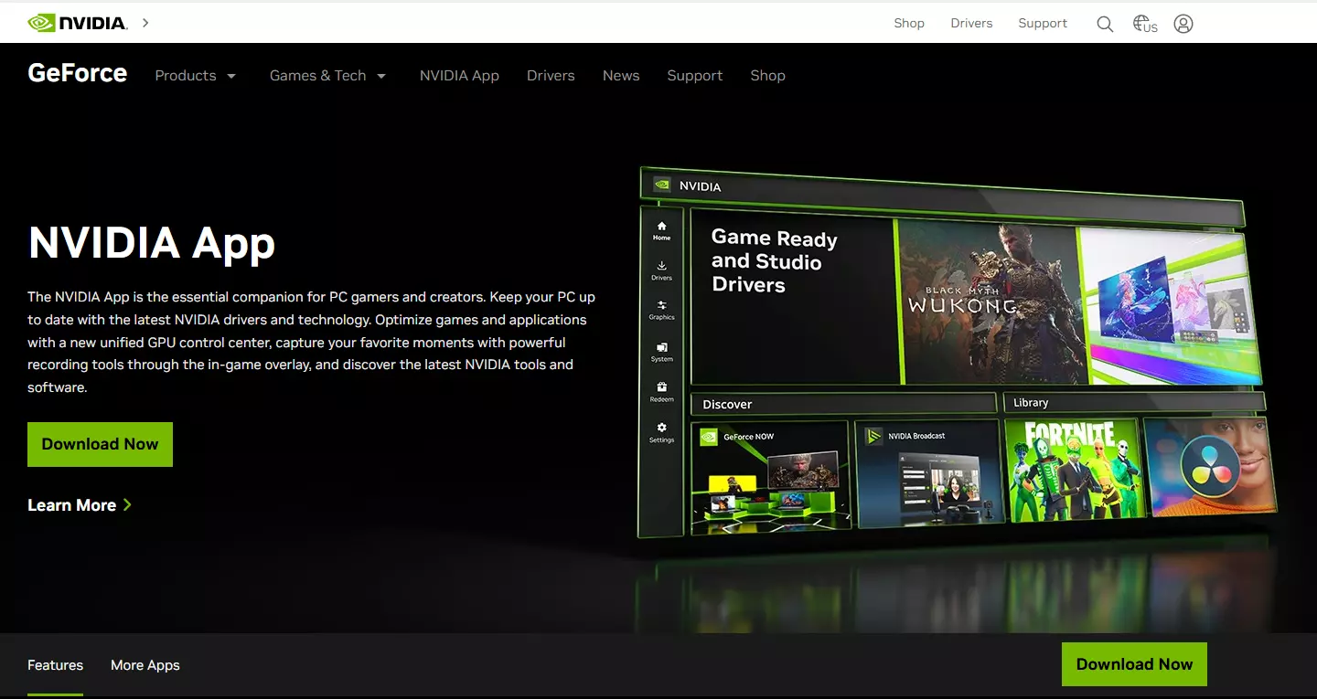Click the NVIDIA App page heading

click(152, 243)
